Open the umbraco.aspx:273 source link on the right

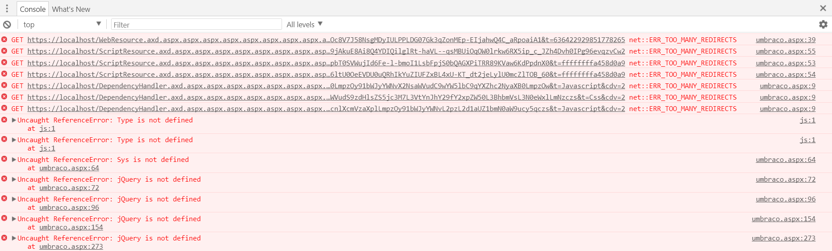point(783,238)
